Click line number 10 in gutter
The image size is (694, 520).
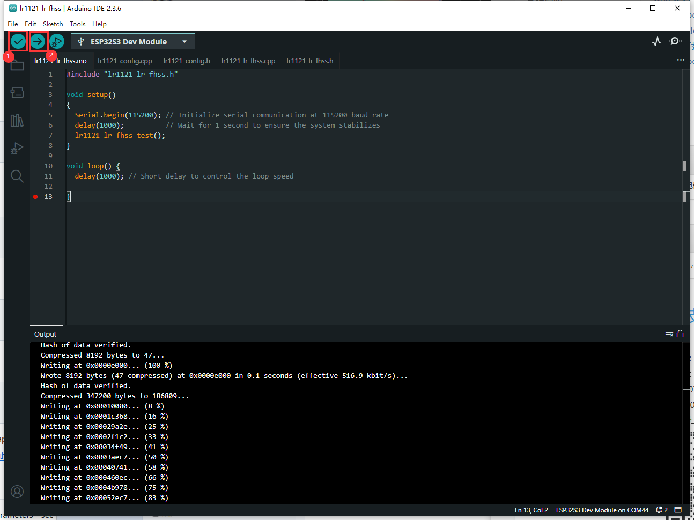48,166
